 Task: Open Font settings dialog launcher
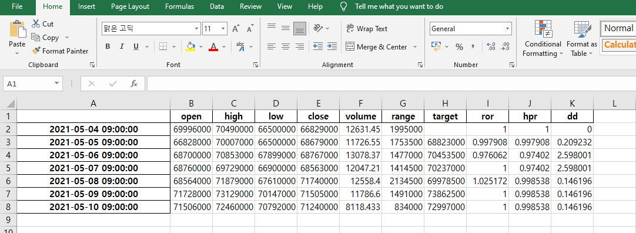click(256, 65)
